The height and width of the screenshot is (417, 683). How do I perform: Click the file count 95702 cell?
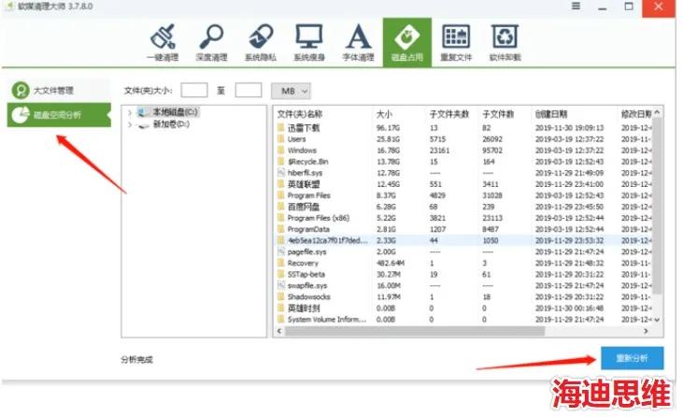click(492, 151)
